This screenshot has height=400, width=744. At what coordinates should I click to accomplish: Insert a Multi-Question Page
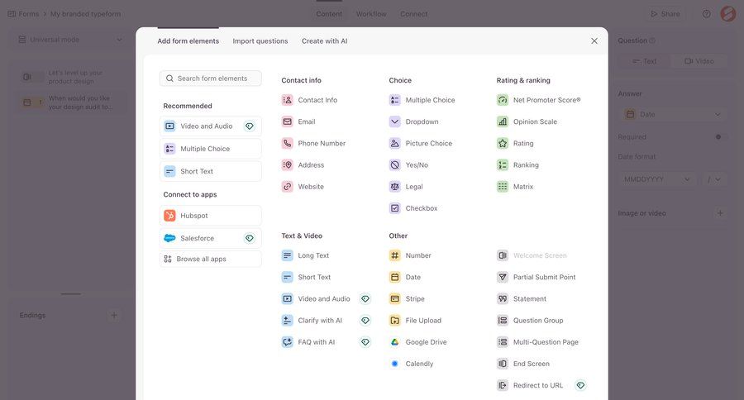pyautogui.click(x=537, y=342)
